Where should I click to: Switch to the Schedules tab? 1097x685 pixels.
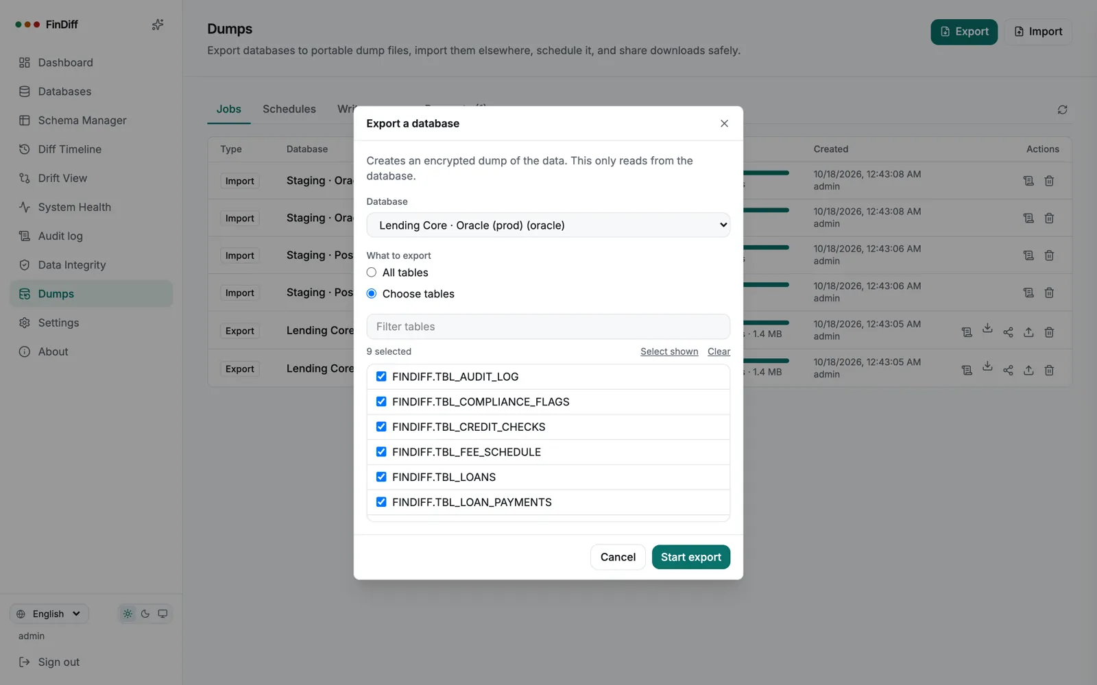pos(289,109)
